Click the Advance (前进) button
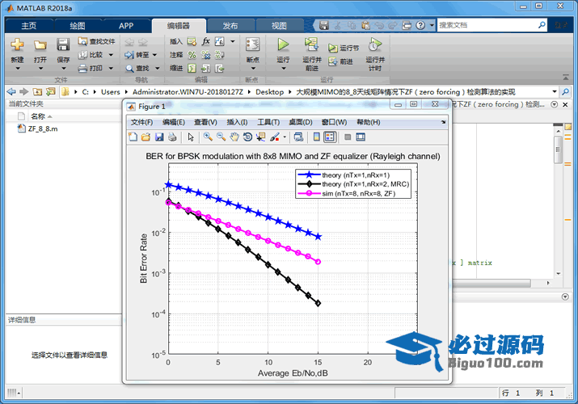This screenshot has width=578, height=404. point(340,61)
